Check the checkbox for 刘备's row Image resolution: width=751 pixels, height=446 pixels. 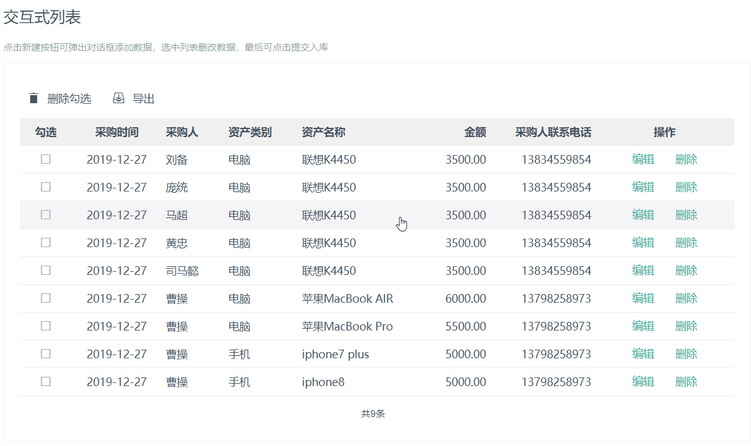tap(46, 159)
